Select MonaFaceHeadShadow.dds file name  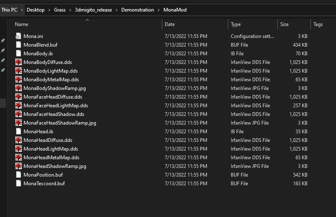click(54, 114)
